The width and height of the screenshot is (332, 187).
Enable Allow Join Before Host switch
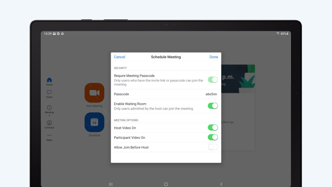pyautogui.click(x=213, y=147)
